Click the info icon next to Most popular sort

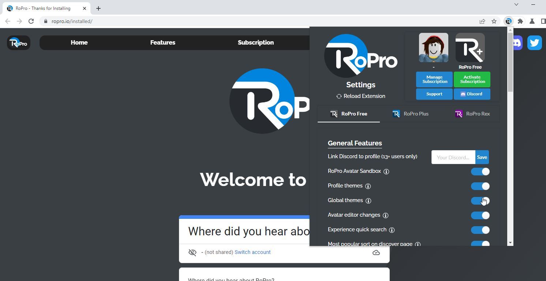point(418,244)
